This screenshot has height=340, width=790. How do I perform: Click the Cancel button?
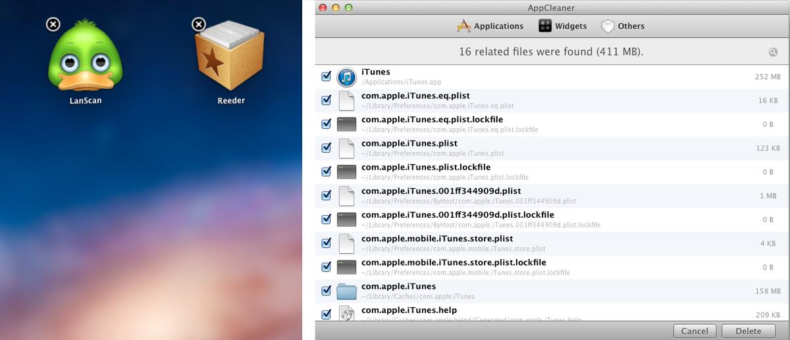tap(695, 331)
